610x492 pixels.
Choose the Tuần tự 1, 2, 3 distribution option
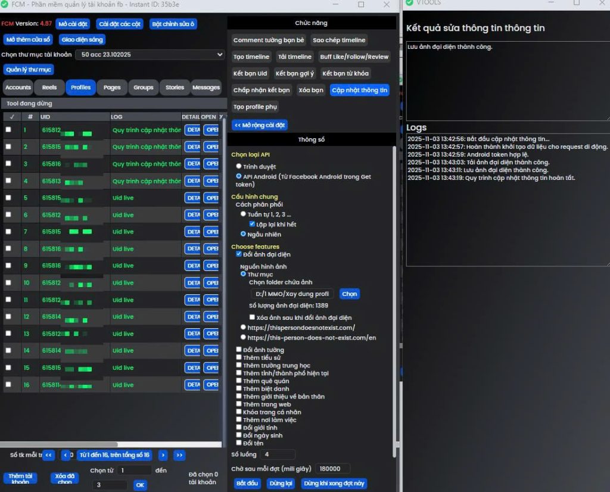point(243,214)
